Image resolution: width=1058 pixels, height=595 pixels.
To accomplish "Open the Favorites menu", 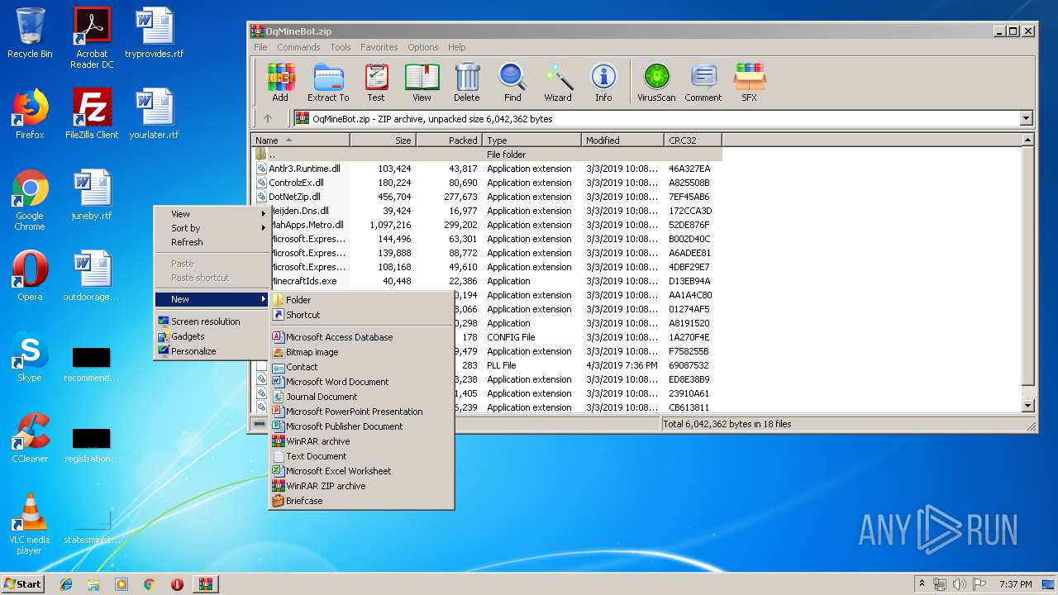I will point(379,47).
